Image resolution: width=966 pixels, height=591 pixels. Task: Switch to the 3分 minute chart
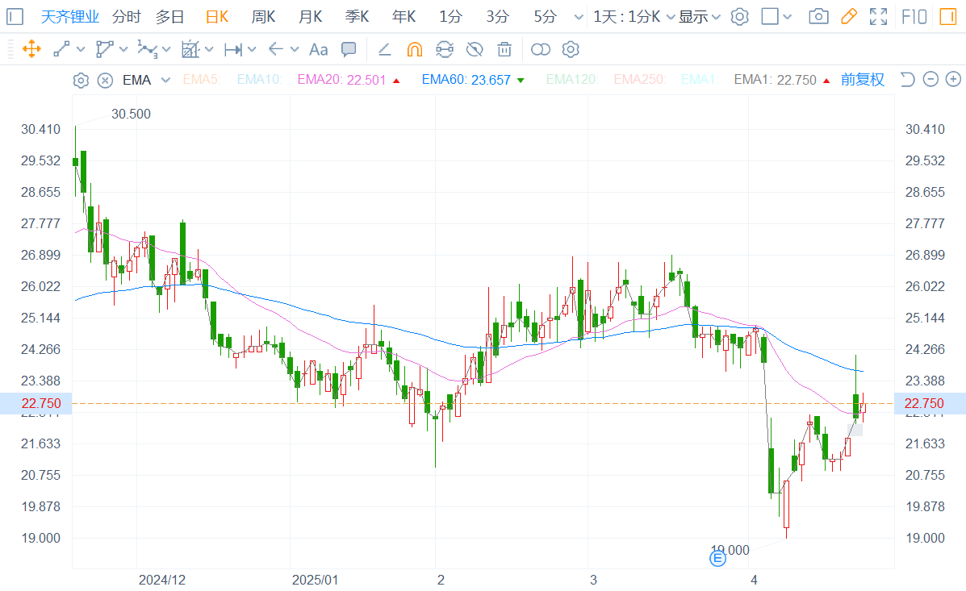pos(497,17)
